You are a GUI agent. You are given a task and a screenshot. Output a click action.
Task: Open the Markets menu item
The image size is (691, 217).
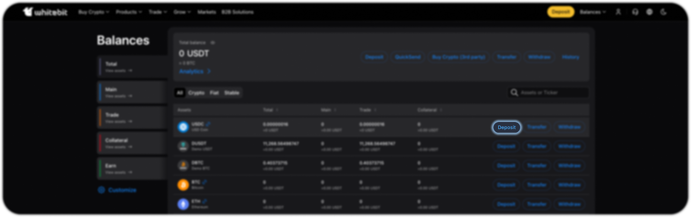point(206,12)
